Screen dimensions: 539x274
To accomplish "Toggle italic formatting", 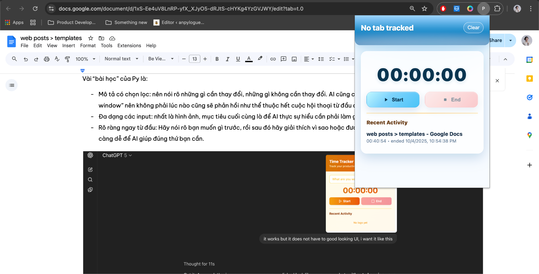I will tap(227, 59).
